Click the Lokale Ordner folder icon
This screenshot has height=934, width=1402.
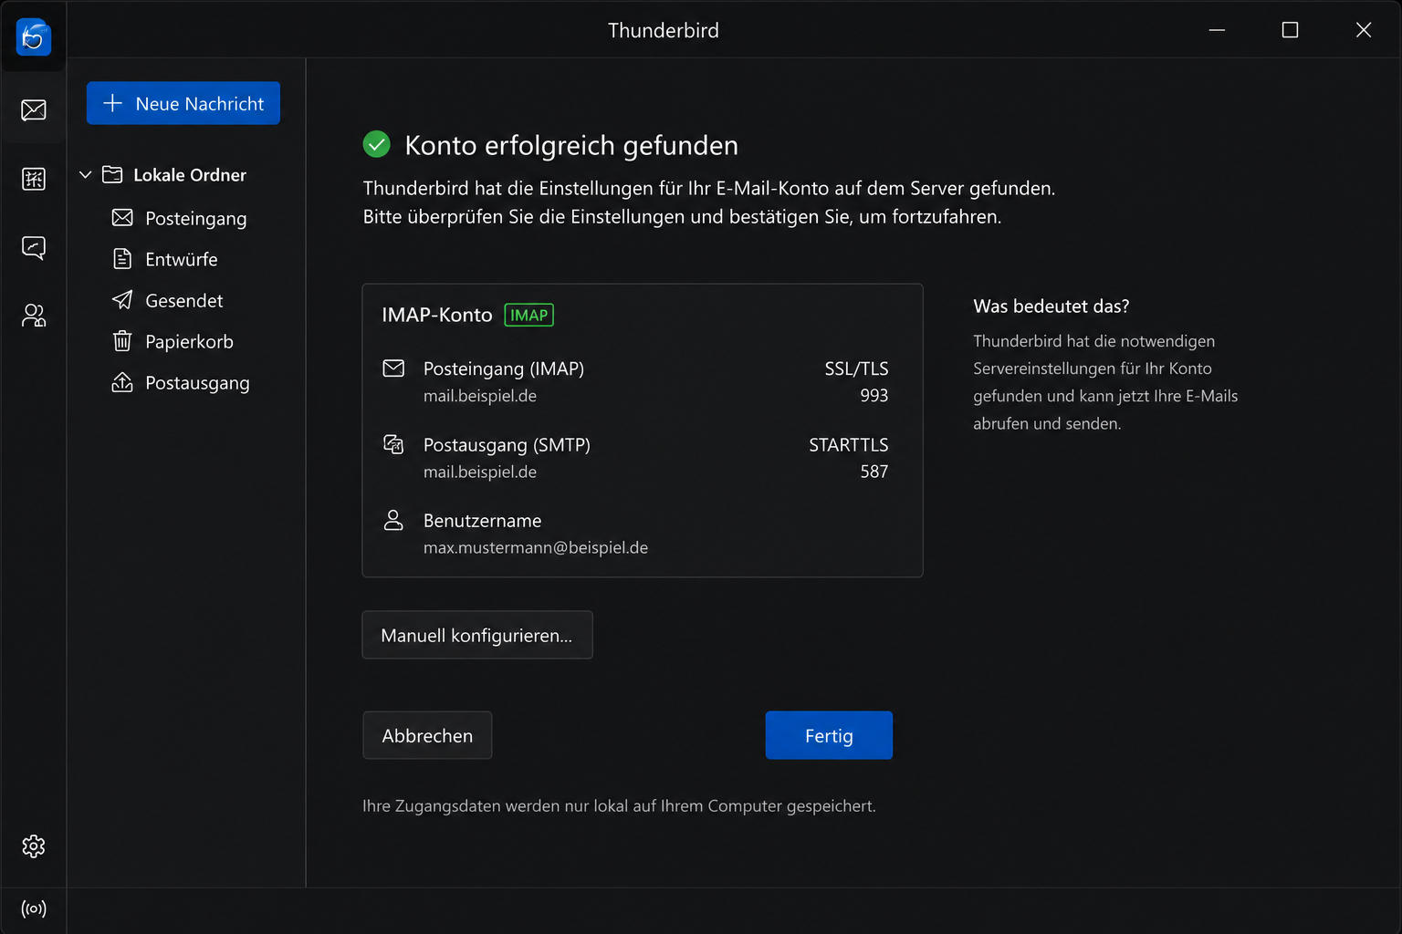coord(112,174)
